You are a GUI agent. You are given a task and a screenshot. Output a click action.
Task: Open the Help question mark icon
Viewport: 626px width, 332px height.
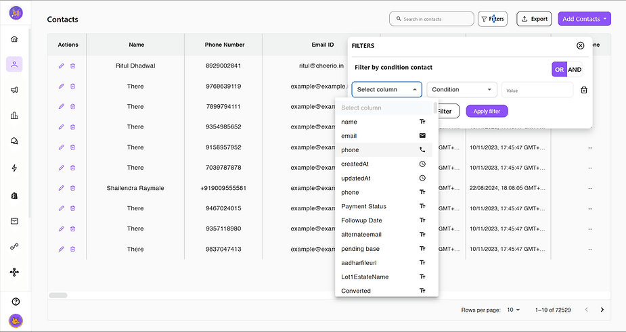[16, 302]
